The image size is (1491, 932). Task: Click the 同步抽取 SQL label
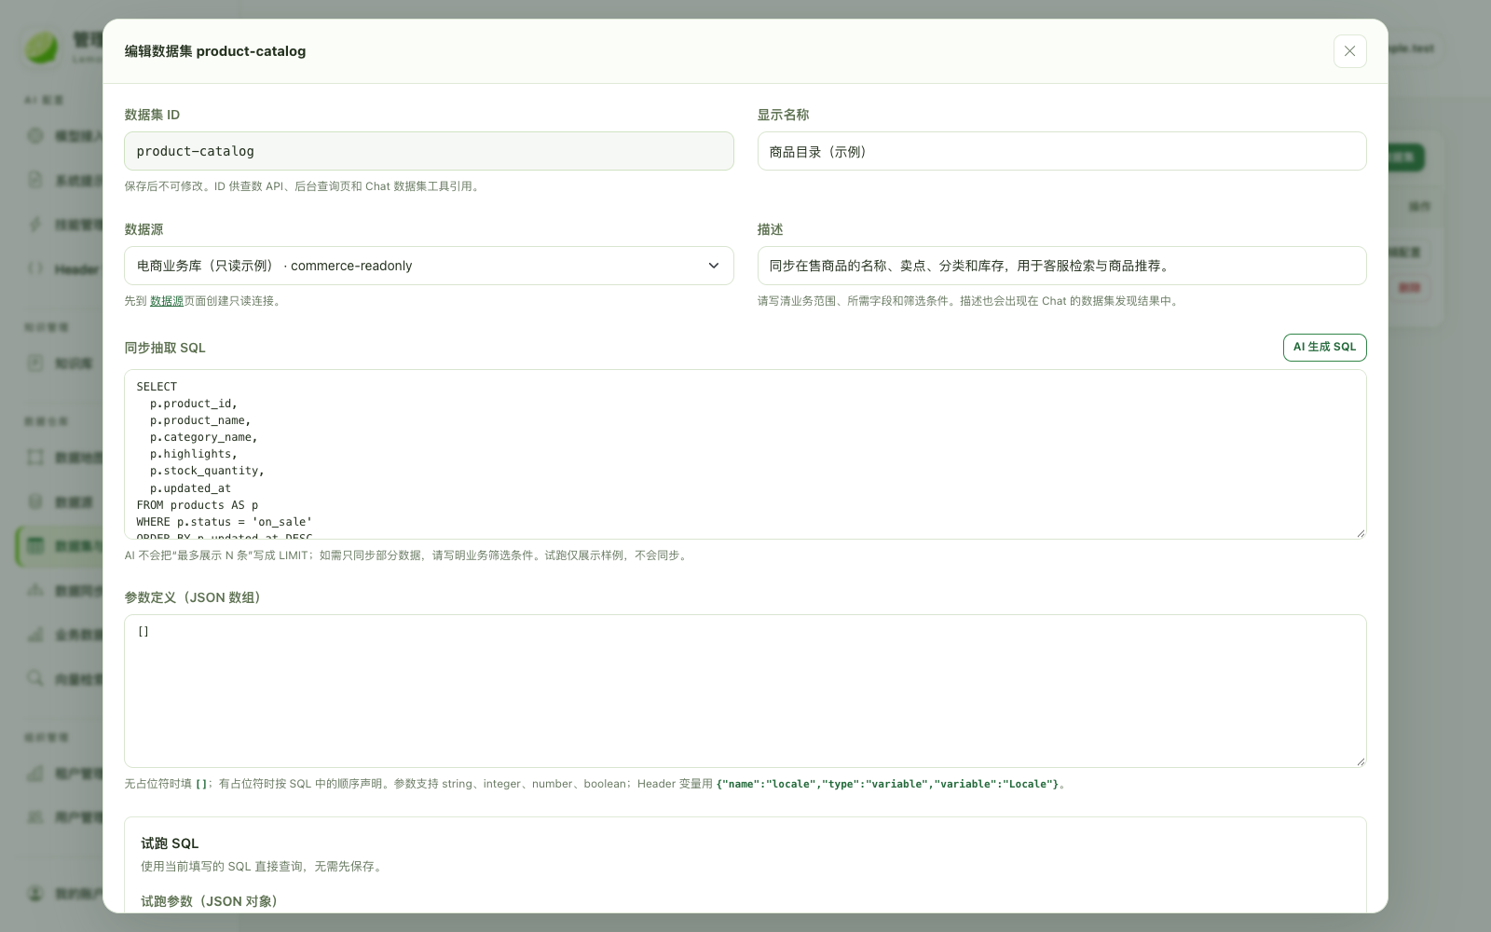pos(165,348)
